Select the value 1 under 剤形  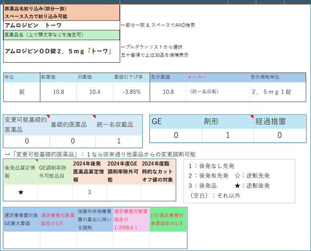point(227,135)
